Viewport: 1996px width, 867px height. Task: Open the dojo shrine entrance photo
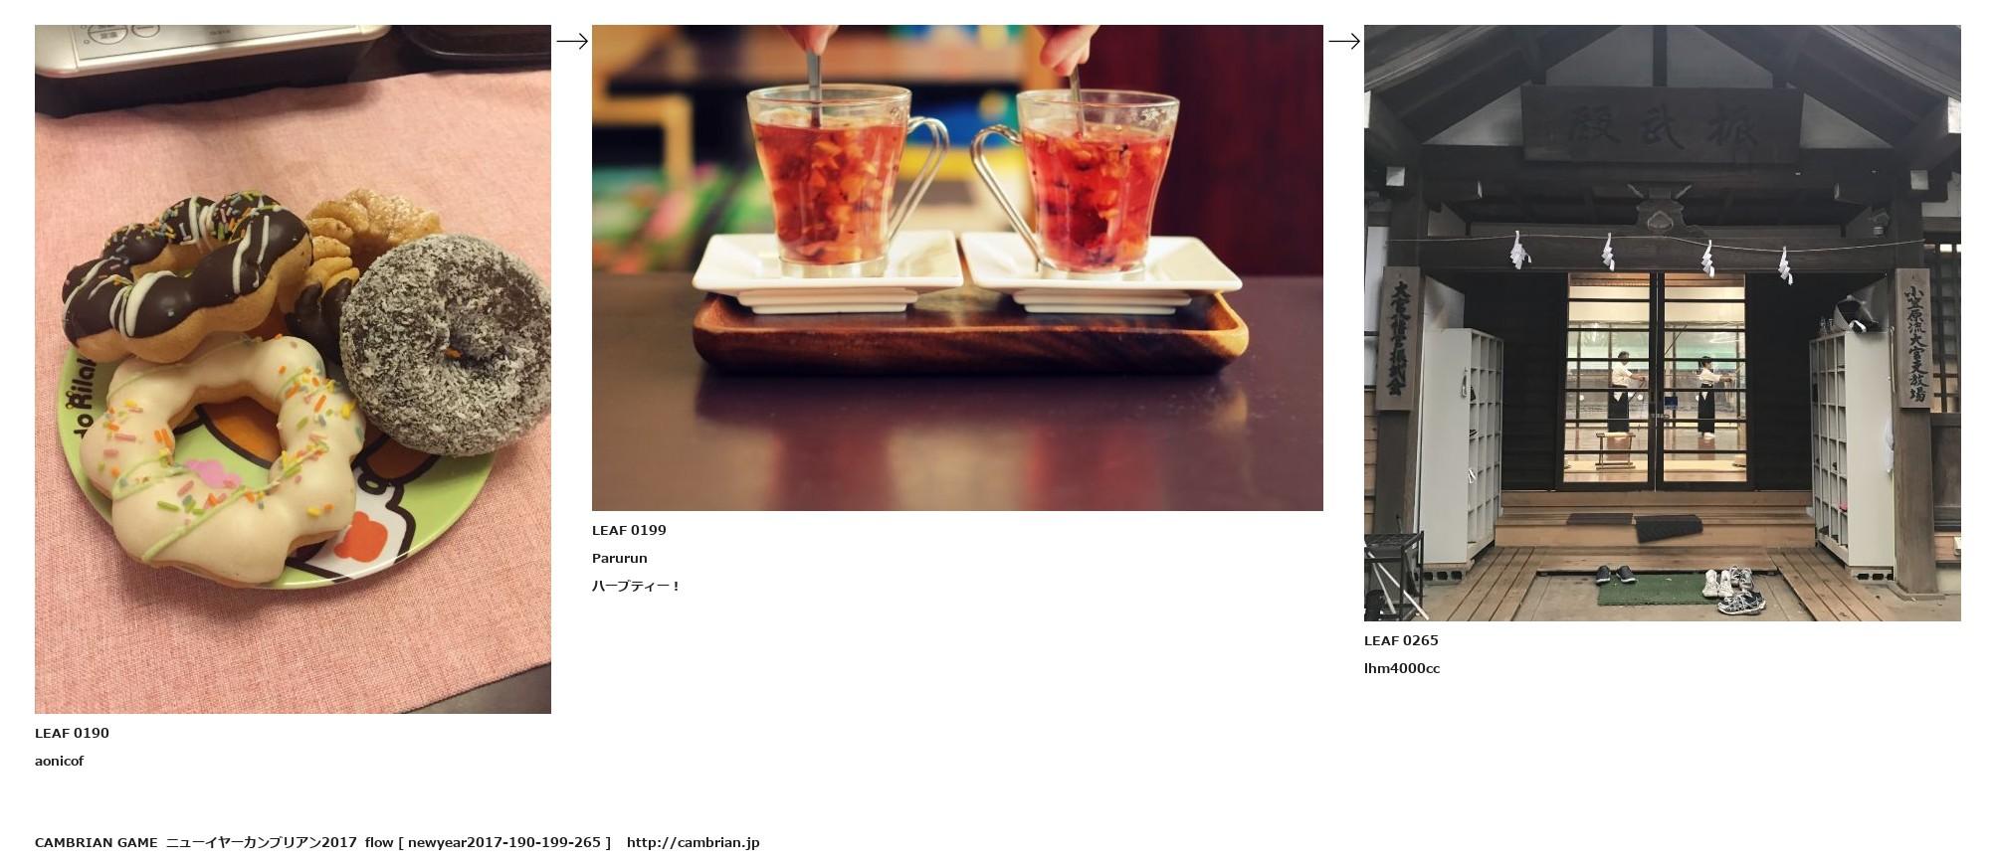pyautogui.click(x=1662, y=323)
